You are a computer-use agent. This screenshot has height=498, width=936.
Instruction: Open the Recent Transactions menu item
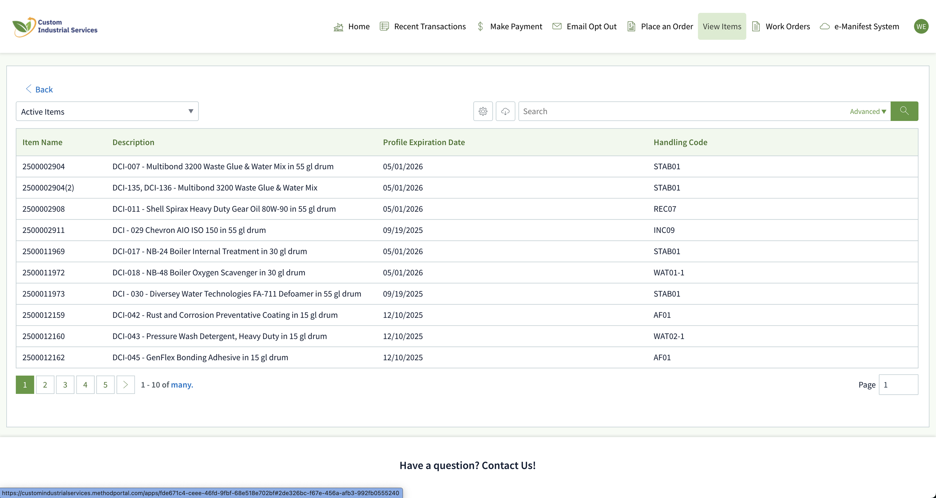click(429, 27)
